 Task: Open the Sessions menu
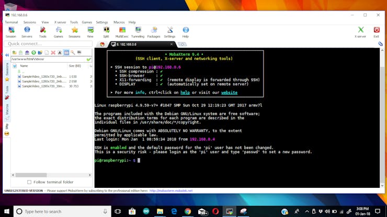coord(30,22)
